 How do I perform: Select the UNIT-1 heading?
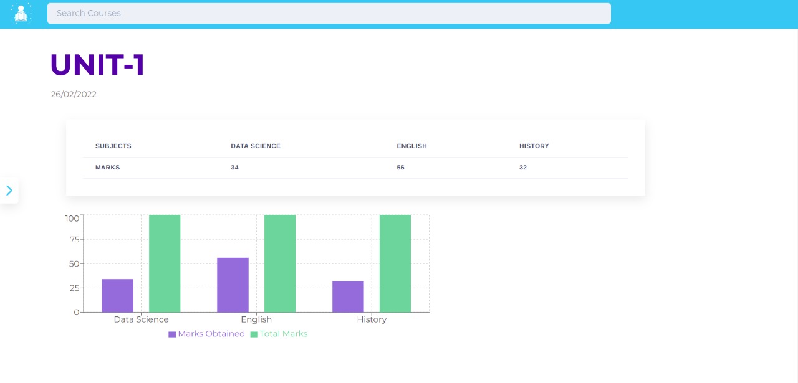coord(97,65)
